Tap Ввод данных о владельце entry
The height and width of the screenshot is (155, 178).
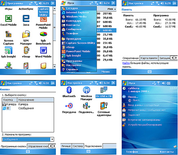coord(150,105)
